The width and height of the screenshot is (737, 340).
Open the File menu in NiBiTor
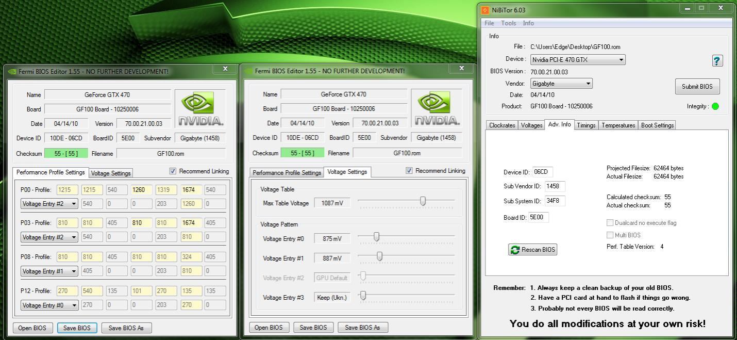point(489,23)
